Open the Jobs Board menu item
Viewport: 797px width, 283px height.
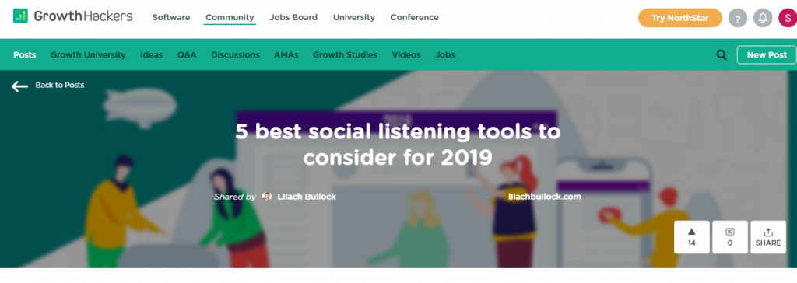point(293,17)
